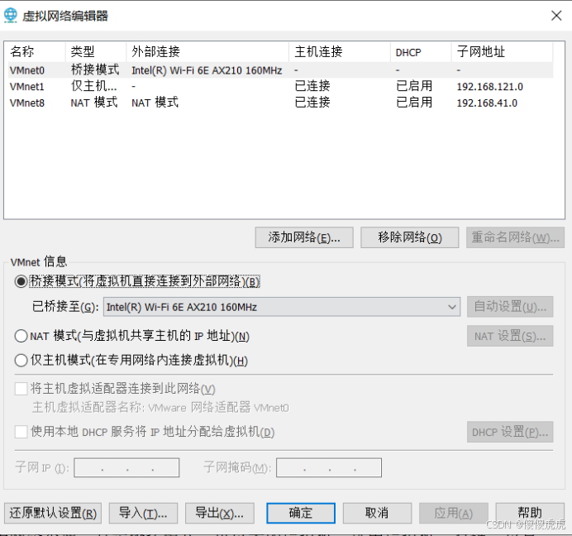The width and height of the screenshot is (572, 536).
Task: Click 导入(T)... button
Action: (x=143, y=513)
